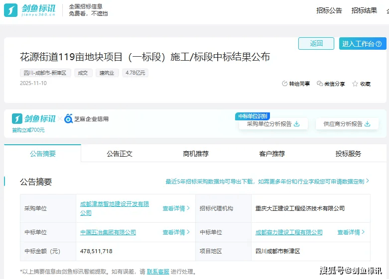Open the 申请数据定制 link
Viewport: 389px width, 279px height.
349,182
